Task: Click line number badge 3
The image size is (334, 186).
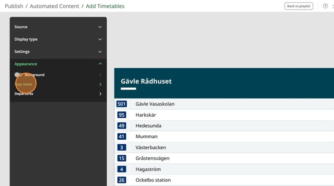Action: pos(122,147)
